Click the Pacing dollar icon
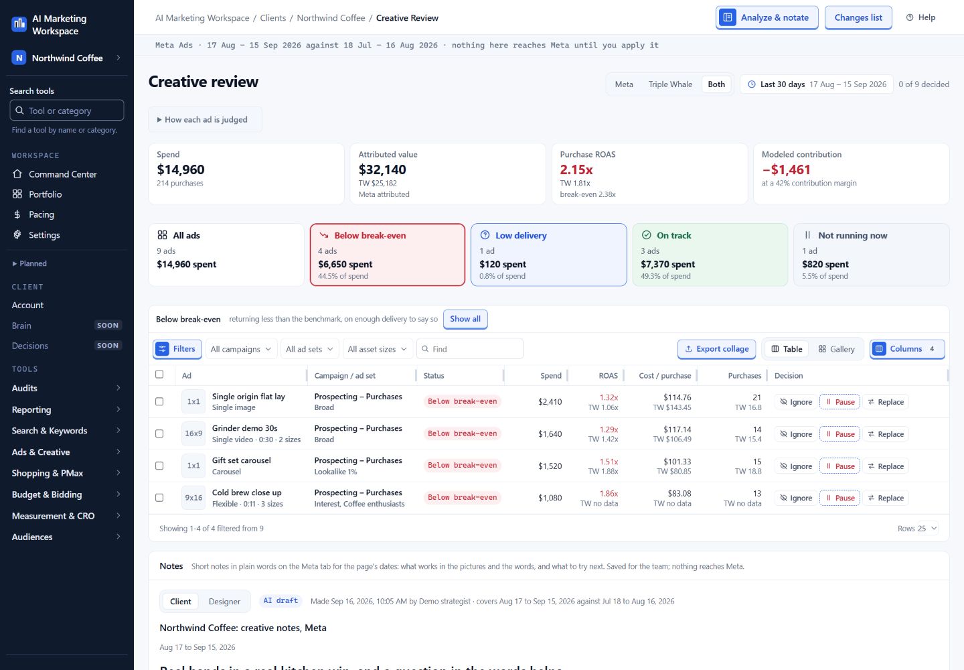The height and width of the screenshot is (670, 964). [17, 214]
